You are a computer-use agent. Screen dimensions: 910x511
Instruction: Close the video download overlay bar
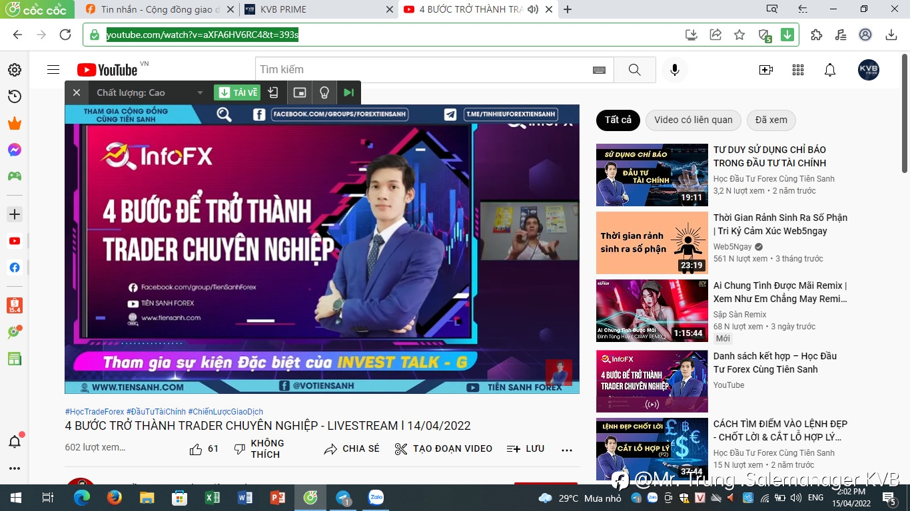pos(77,92)
